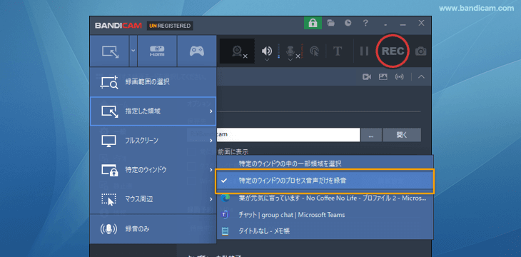Click the around-mouse dotted rectangle icon
521x257 pixels.
tap(108, 199)
